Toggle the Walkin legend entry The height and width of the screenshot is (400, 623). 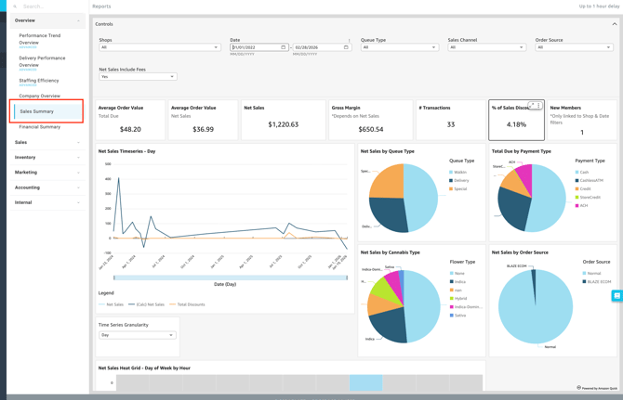pos(460,172)
